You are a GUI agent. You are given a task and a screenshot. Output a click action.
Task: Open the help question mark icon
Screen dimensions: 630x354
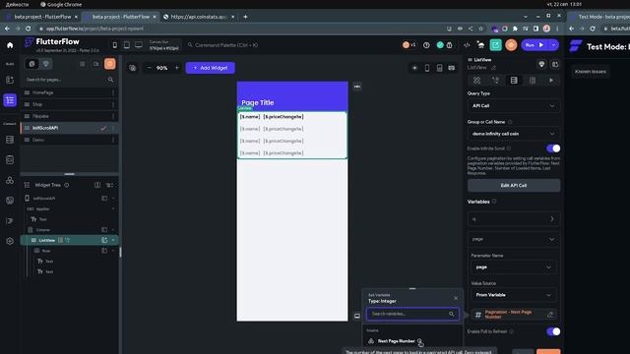click(x=426, y=45)
